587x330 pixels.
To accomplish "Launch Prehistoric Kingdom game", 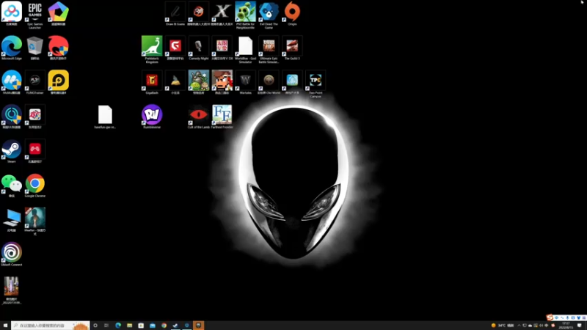I will [x=152, y=49].
